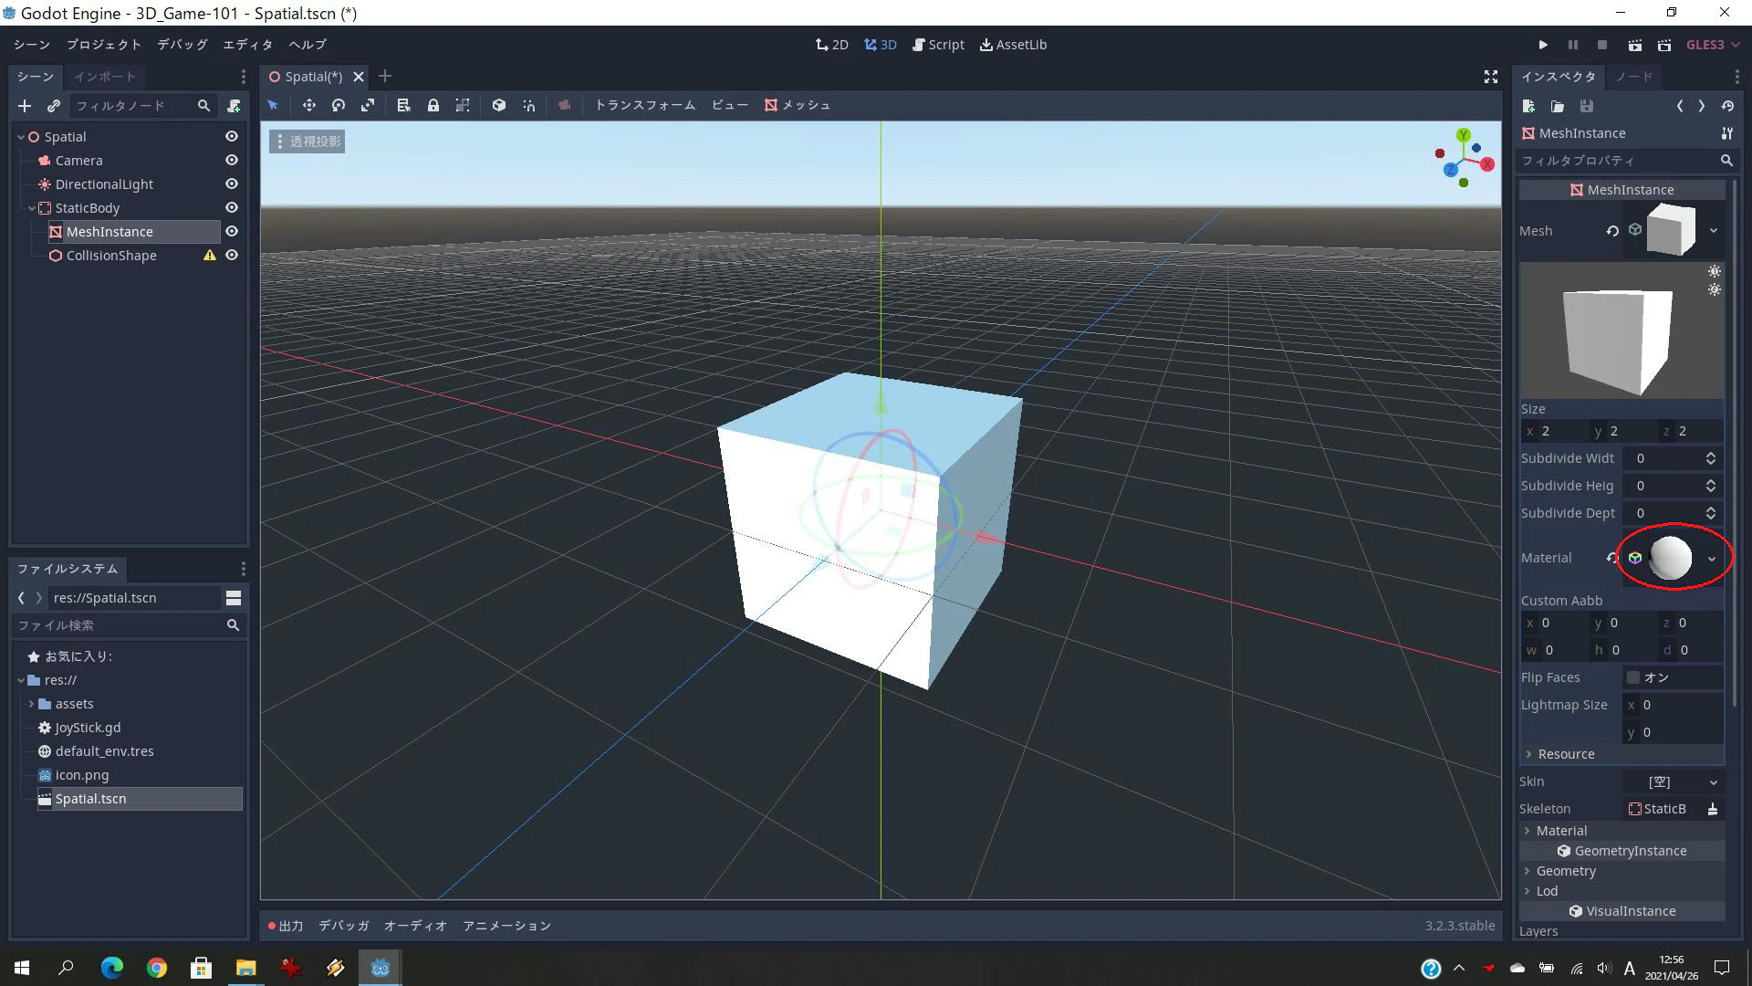Open the GLES3 renderer dropdown
The width and height of the screenshot is (1752, 986).
click(1713, 45)
